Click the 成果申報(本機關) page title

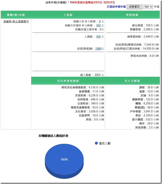[56, 2]
